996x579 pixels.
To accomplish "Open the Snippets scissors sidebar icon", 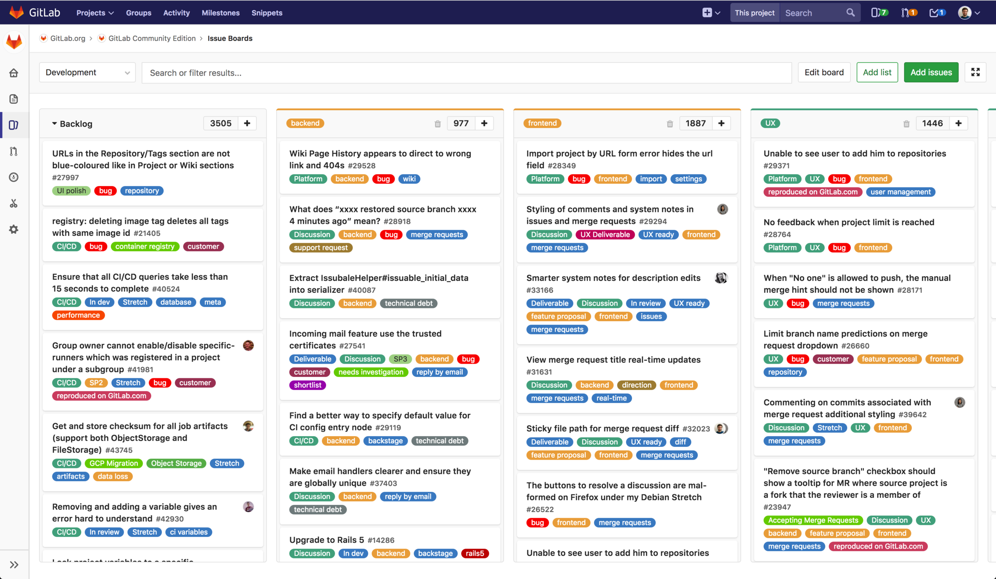I will pyautogui.click(x=14, y=203).
